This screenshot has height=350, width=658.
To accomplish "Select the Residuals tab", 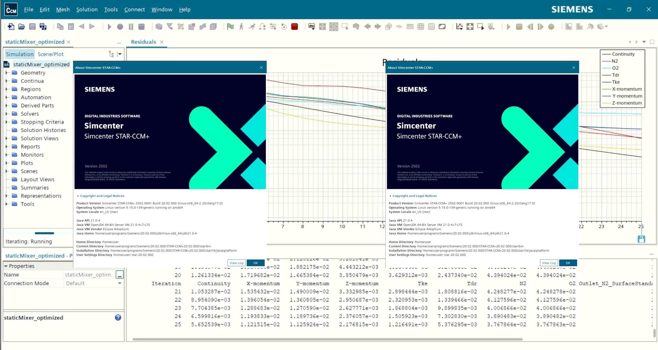I will [143, 42].
